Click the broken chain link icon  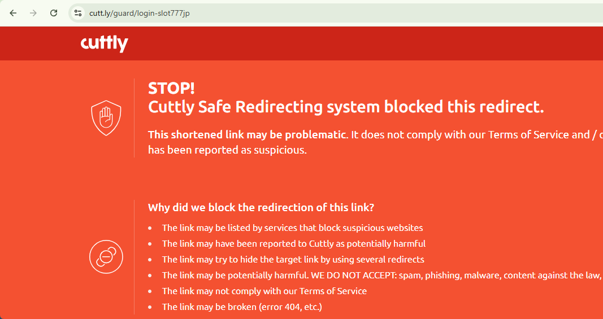pyautogui.click(x=106, y=256)
